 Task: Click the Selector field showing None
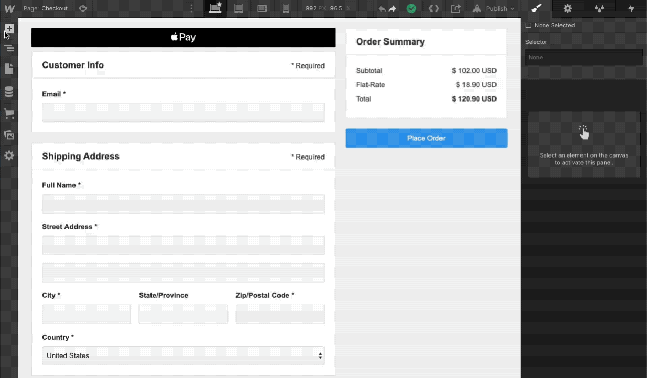click(x=584, y=57)
